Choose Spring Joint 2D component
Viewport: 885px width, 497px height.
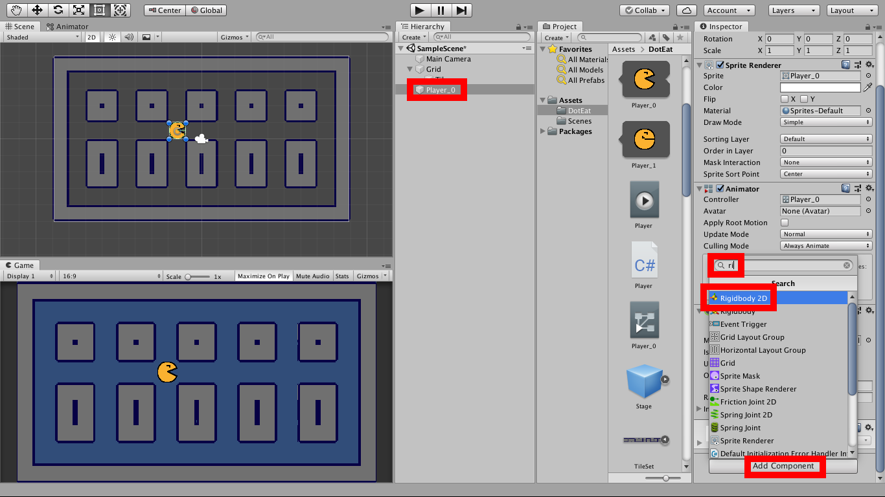(778, 415)
